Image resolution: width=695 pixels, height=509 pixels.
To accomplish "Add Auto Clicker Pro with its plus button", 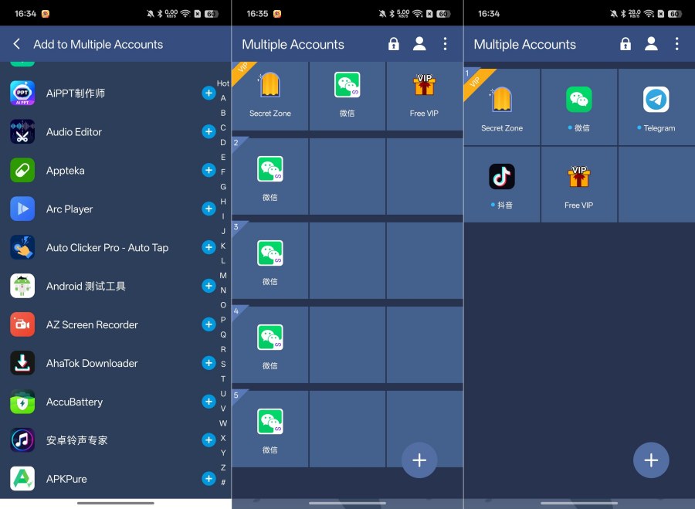I will pyautogui.click(x=208, y=247).
